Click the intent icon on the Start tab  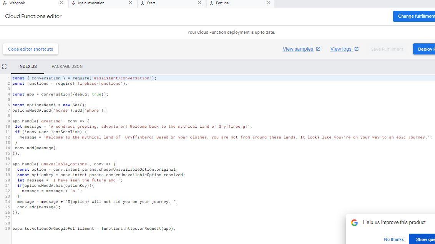point(143,3)
